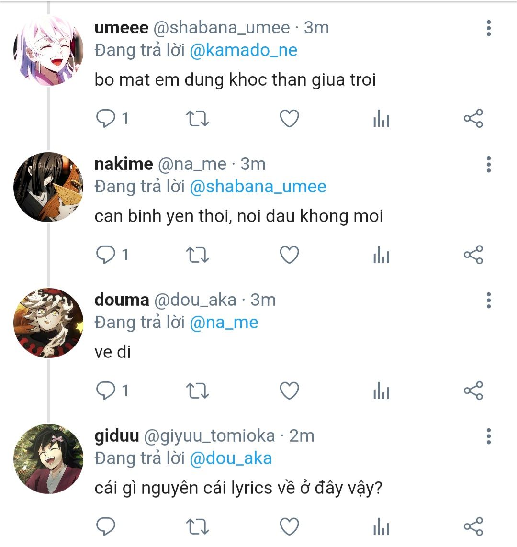Image resolution: width=517 pixels, height=547 pixels.
Task: Open umeee's profile picture
Action: click(48, 51)
